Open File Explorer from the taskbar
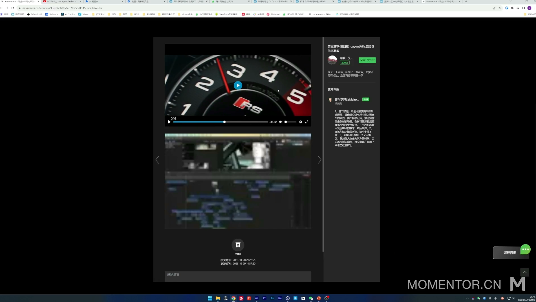The width and height of the screenshot is (536, 302). [218, 298]
